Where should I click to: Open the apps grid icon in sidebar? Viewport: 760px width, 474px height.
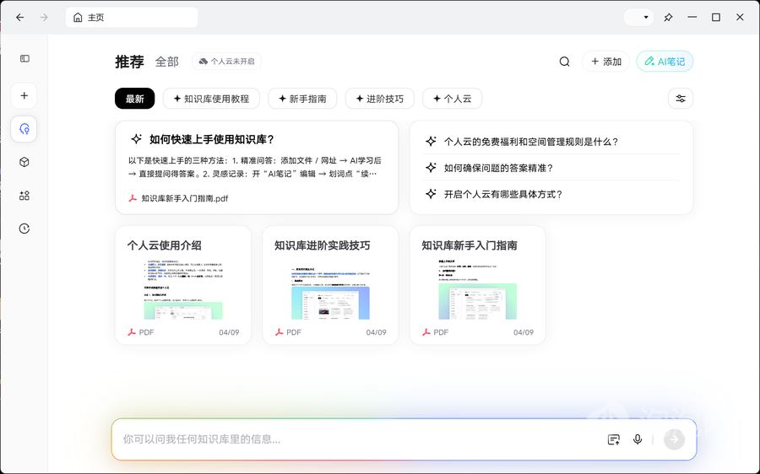click(24, 196)
